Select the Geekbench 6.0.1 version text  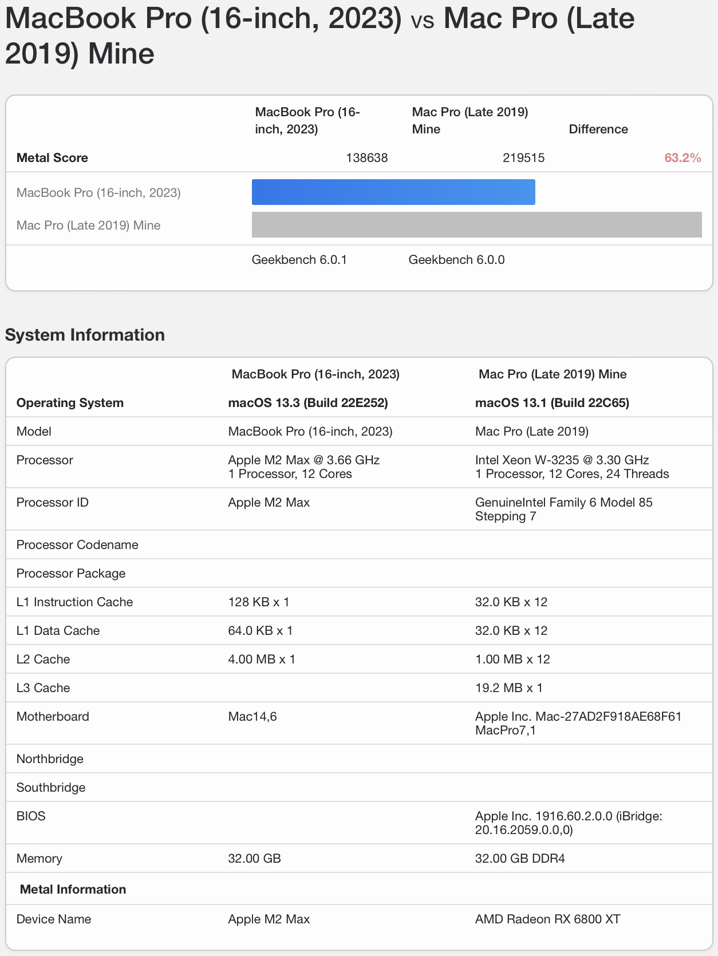(299, 260)
